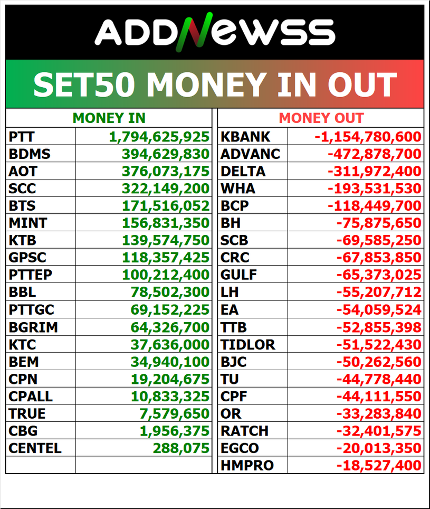Click the AOT ticker symbol
Screen dimensions: 430x509
click(23, 172)
